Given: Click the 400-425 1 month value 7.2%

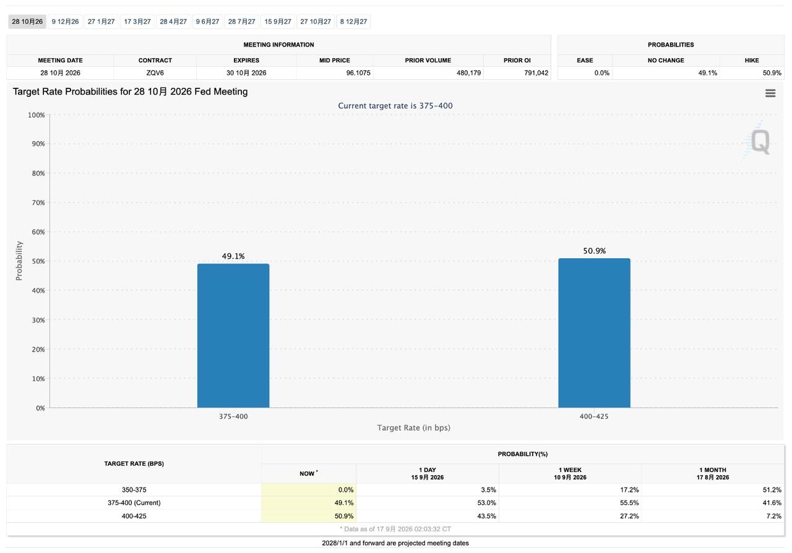Looking at the screenshot, I should pyautogui.click(x=713, y=516).
